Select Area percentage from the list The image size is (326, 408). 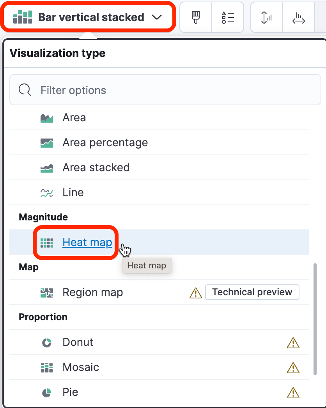159,143
